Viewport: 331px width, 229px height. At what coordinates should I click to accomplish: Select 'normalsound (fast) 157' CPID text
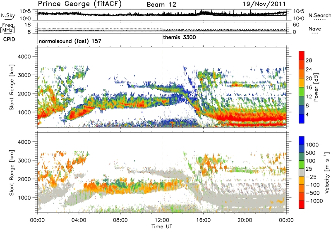click(70, 41)
